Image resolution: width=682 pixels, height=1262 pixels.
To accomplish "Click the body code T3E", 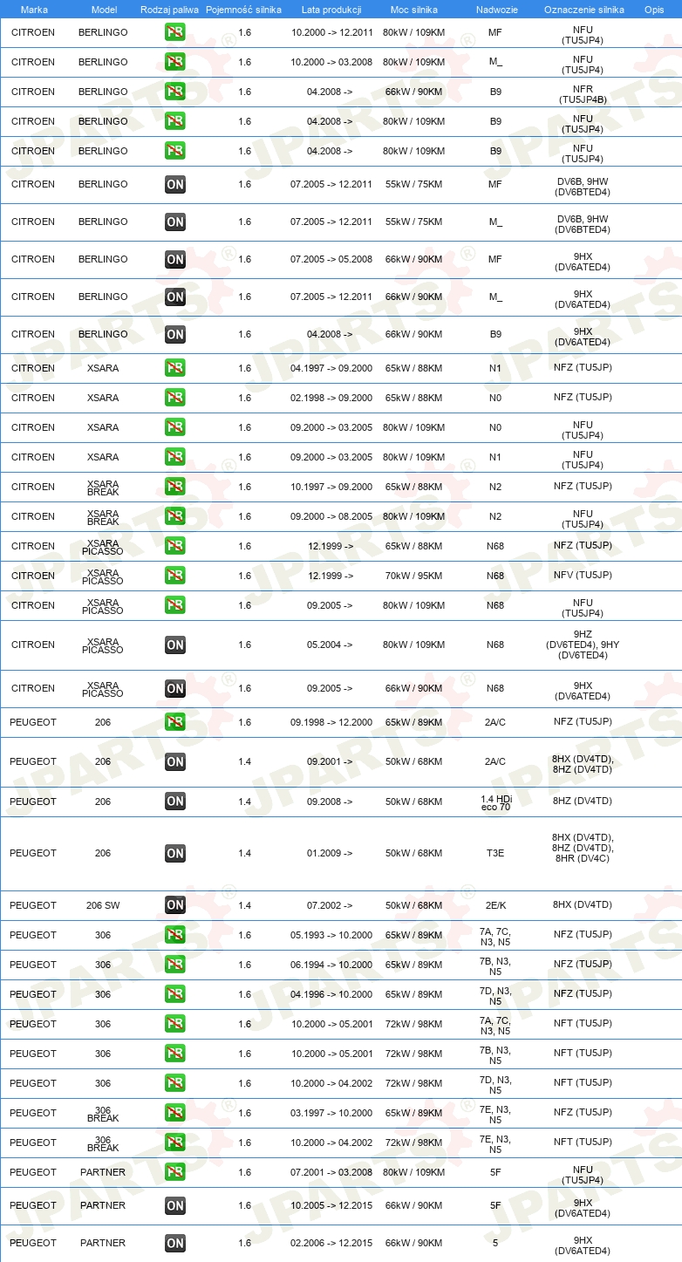I will (495, 853).
